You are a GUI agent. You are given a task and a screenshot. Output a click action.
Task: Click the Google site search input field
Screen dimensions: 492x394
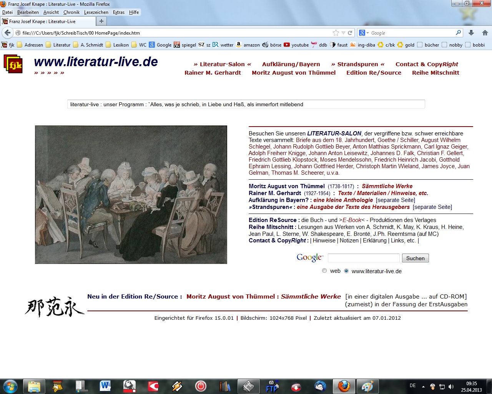(x=364, y=258)
